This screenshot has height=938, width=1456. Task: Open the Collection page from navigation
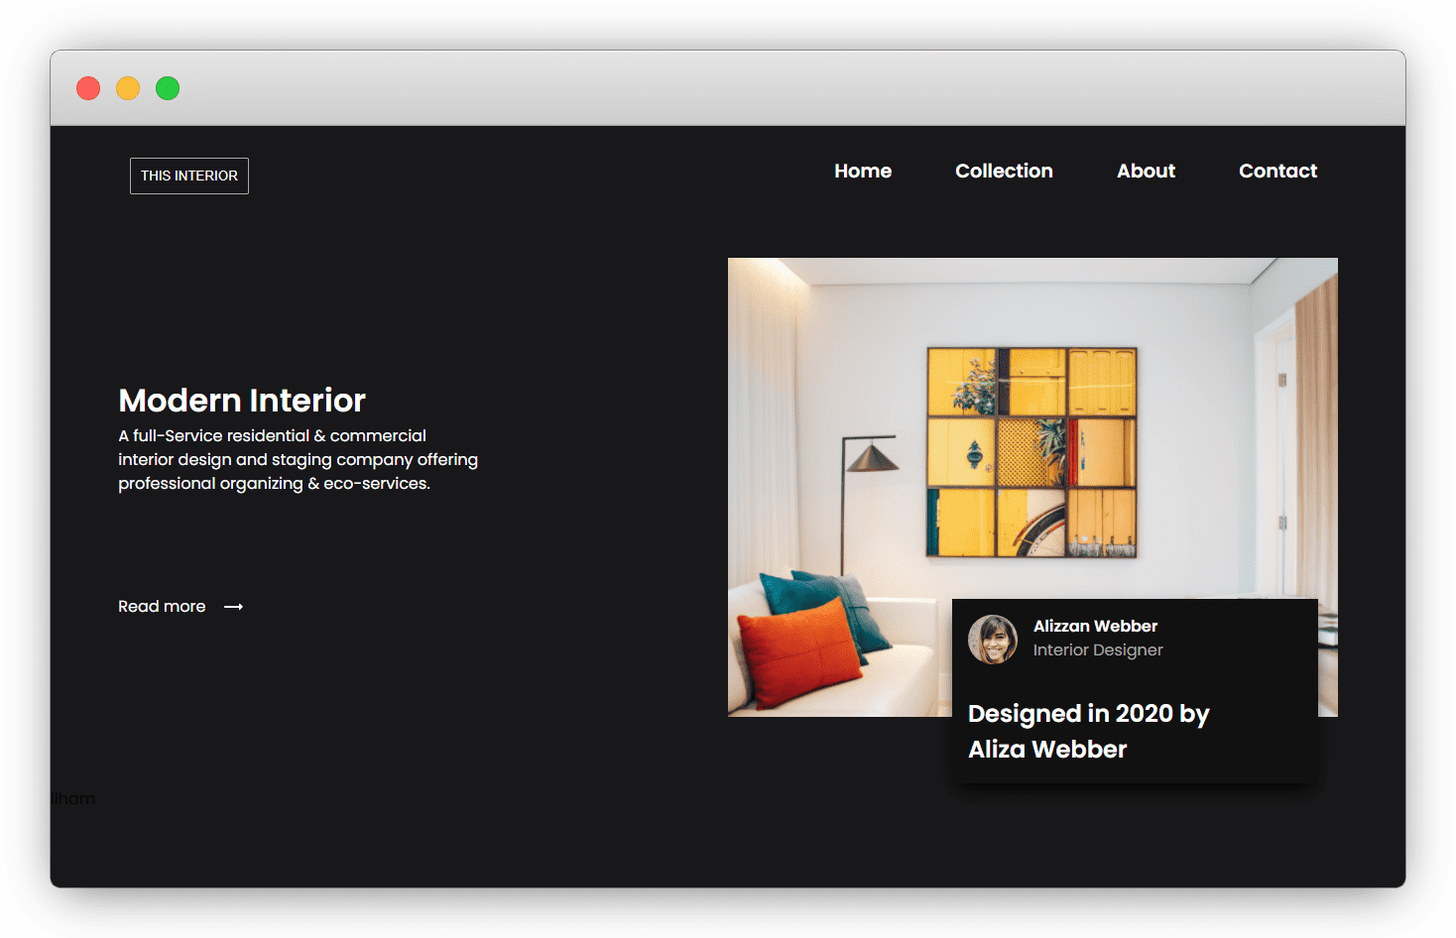click(x=1004, y=171)
